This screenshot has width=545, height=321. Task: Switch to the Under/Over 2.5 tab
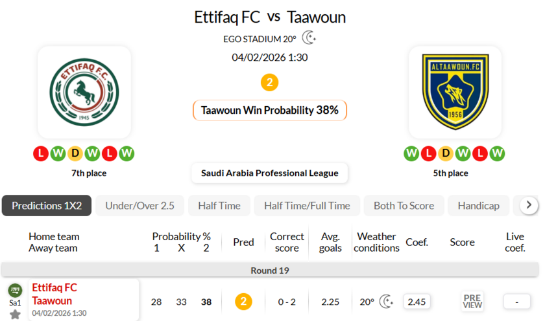coord(140,206)
